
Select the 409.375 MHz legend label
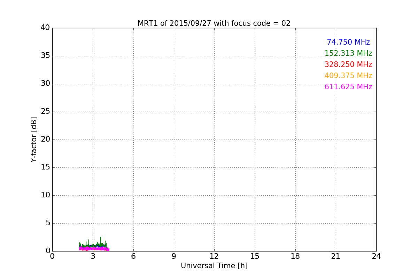coord(348,76)
